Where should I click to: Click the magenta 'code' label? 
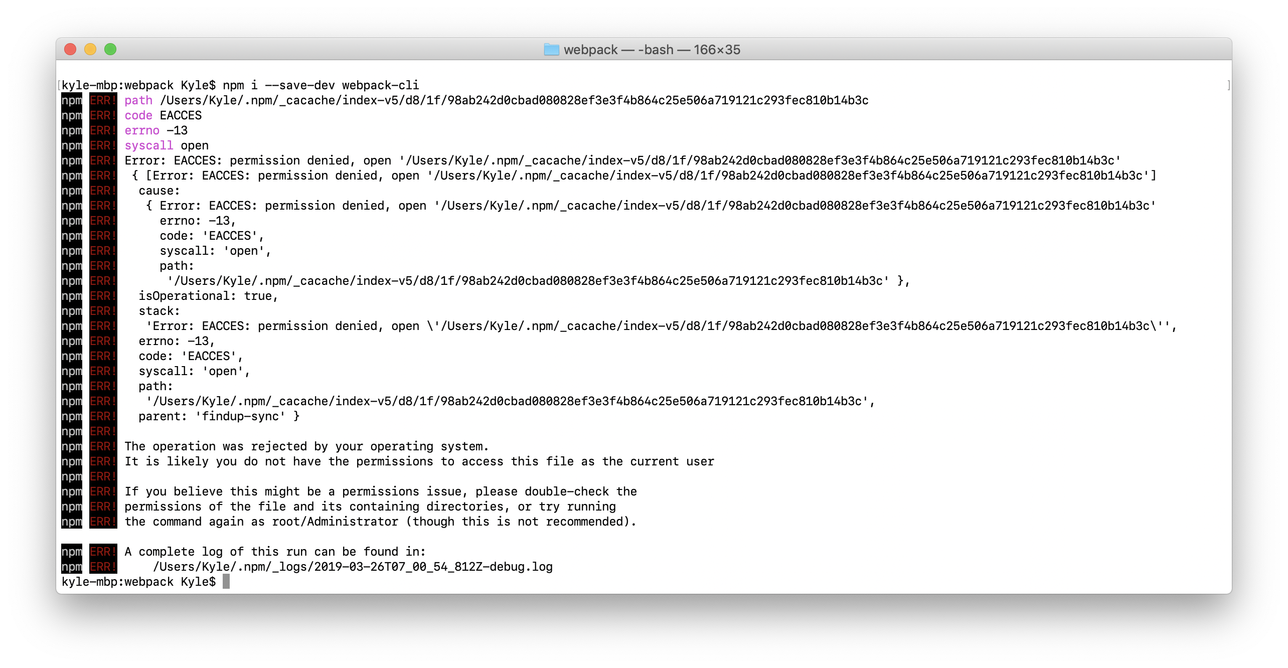pyautogui.click(x=138, y=115)
